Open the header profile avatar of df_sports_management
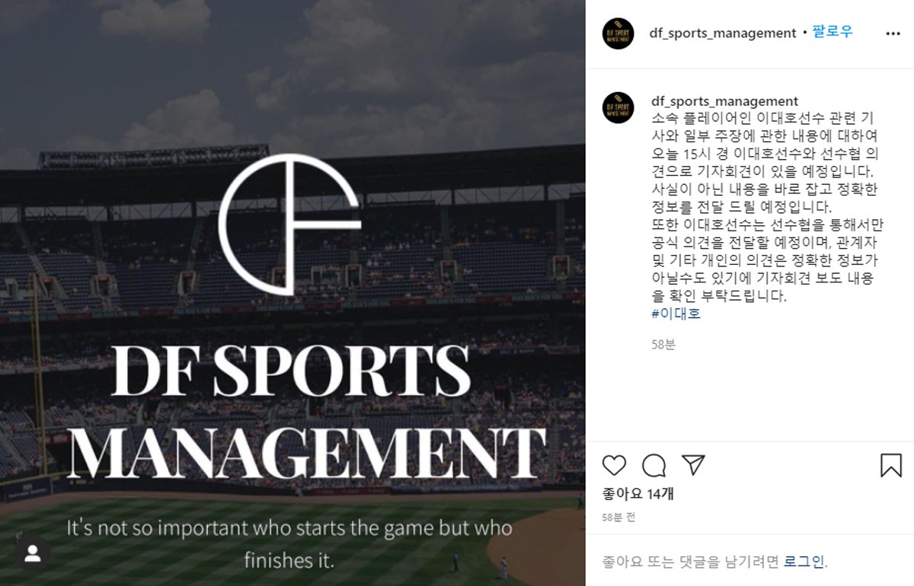 coord(618,33)
